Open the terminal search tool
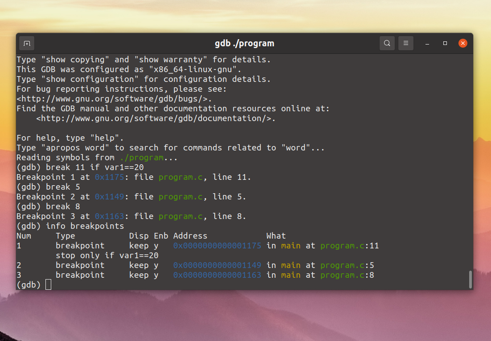Viewport: 491px width, 341px height. click(387, 43)
